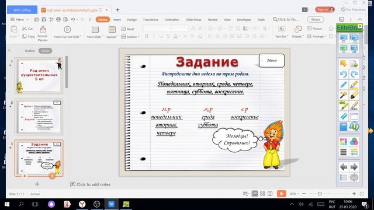Open a new tab with the plus button
This screenshot has height=210, width=374.
(117, 10)
